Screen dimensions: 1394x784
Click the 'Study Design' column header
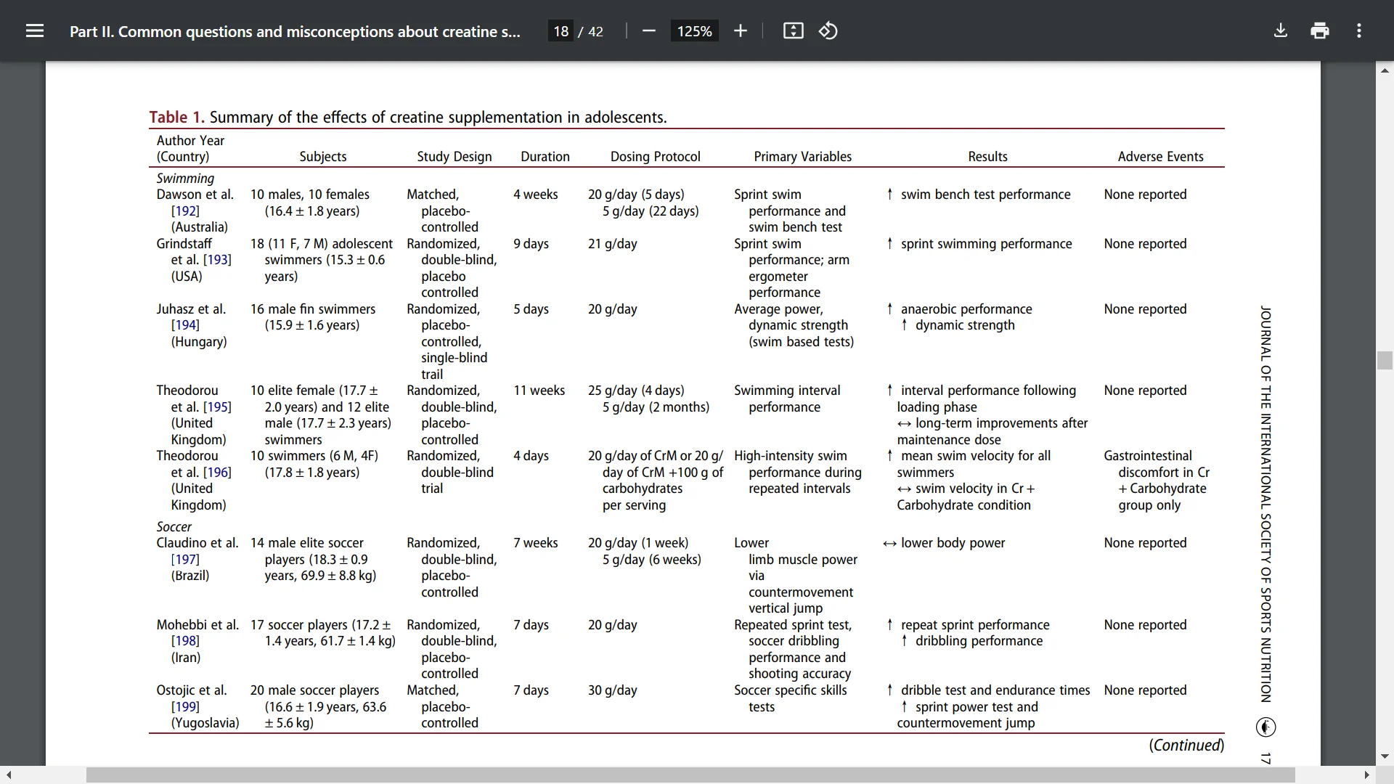455,157
